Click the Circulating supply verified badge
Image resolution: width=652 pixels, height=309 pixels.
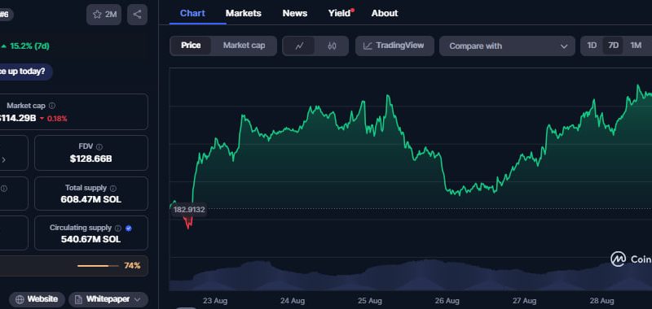click(x=129, y=228)
